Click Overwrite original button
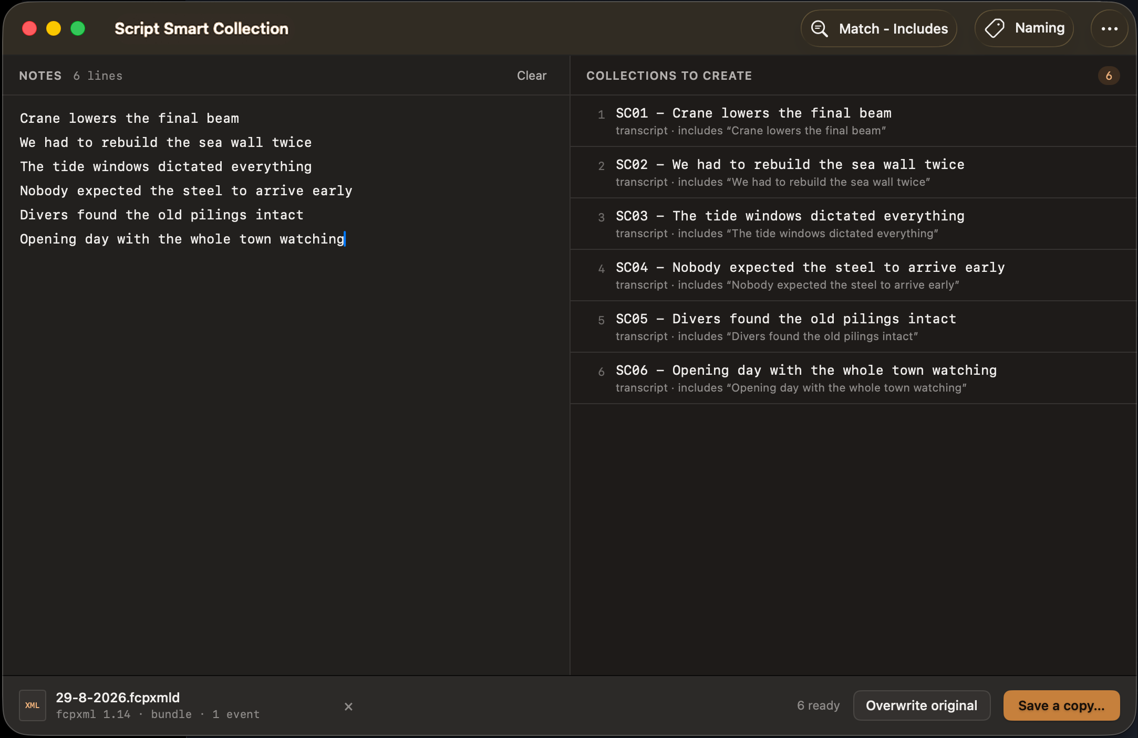 (x=922, y=705)
